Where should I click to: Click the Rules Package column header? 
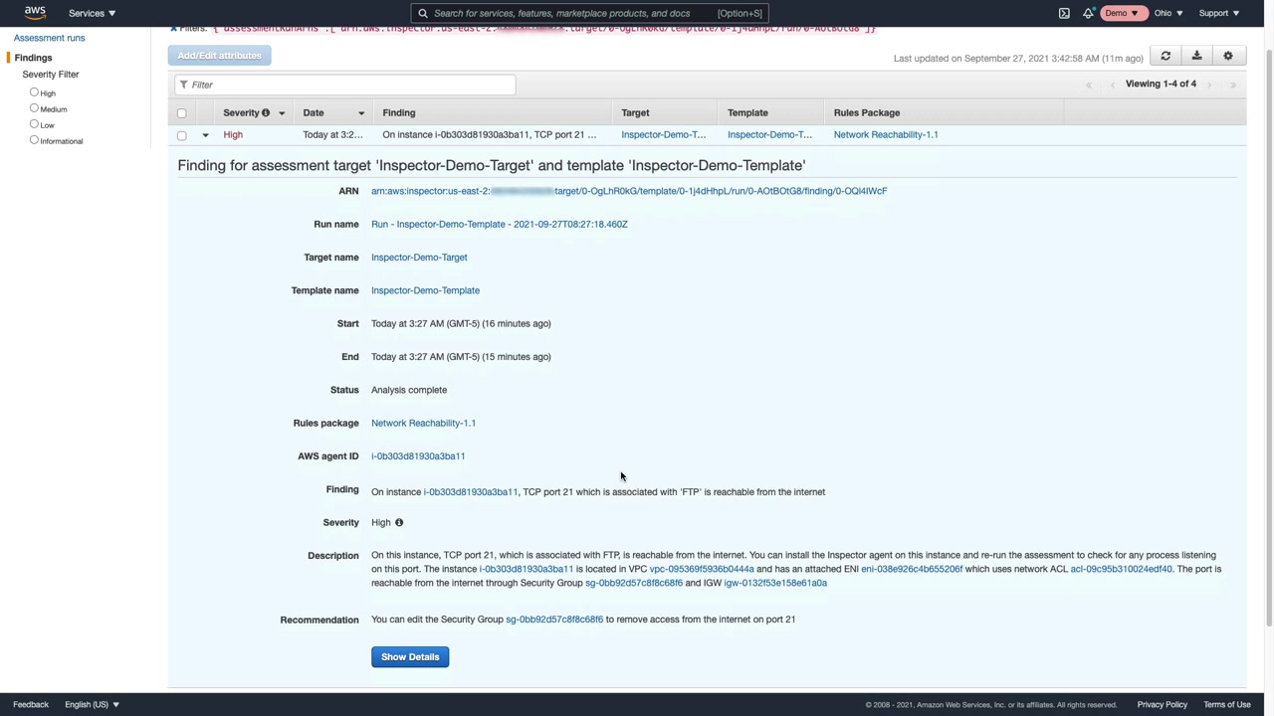coord(867,112)
